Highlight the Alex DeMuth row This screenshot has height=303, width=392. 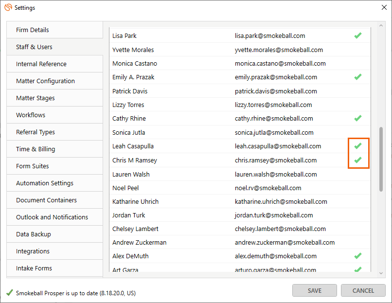coord(240,256)
